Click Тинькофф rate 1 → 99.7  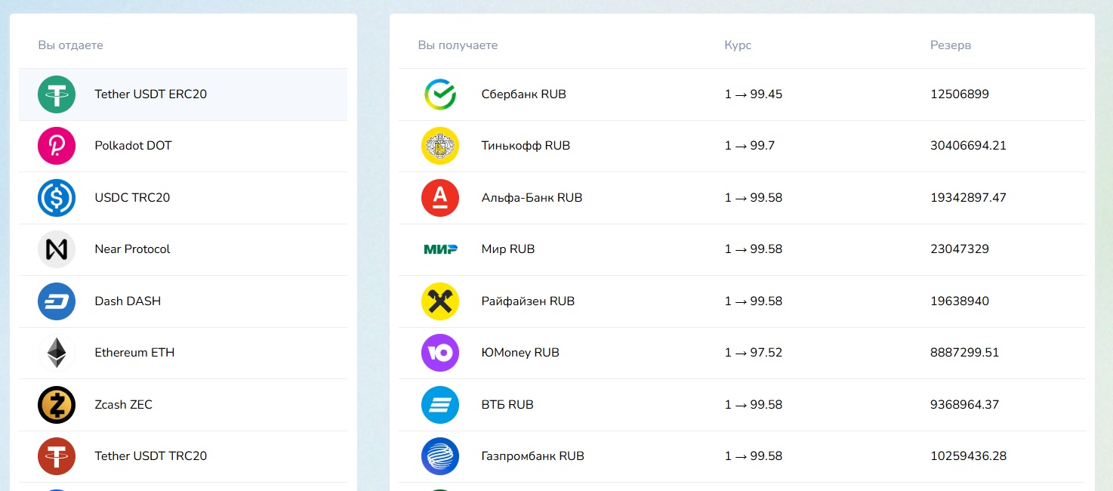pos(750,146)
